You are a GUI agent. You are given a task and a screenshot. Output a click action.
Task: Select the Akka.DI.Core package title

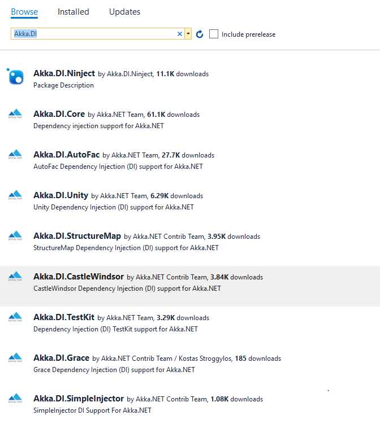click(59, 114)
